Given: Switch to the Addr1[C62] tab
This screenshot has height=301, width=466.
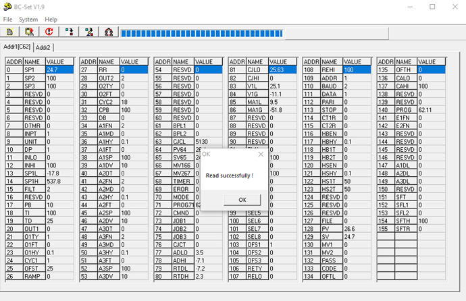Looking at the screenshot, I should coord(17,47).
